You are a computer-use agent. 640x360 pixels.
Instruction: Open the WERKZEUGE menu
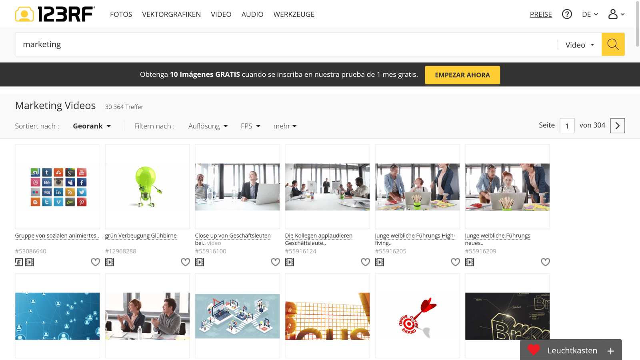tap(294, 14)
